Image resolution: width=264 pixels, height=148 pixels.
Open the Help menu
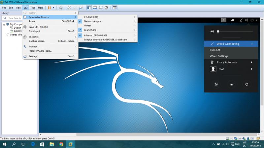(x=40, y=8)
